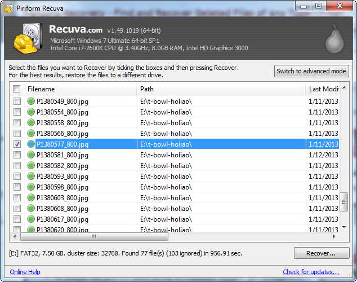Tick the checkbox for P1380581_800.jpg
The width and height of the screenshot is (357, 282).
click(17, 155)
